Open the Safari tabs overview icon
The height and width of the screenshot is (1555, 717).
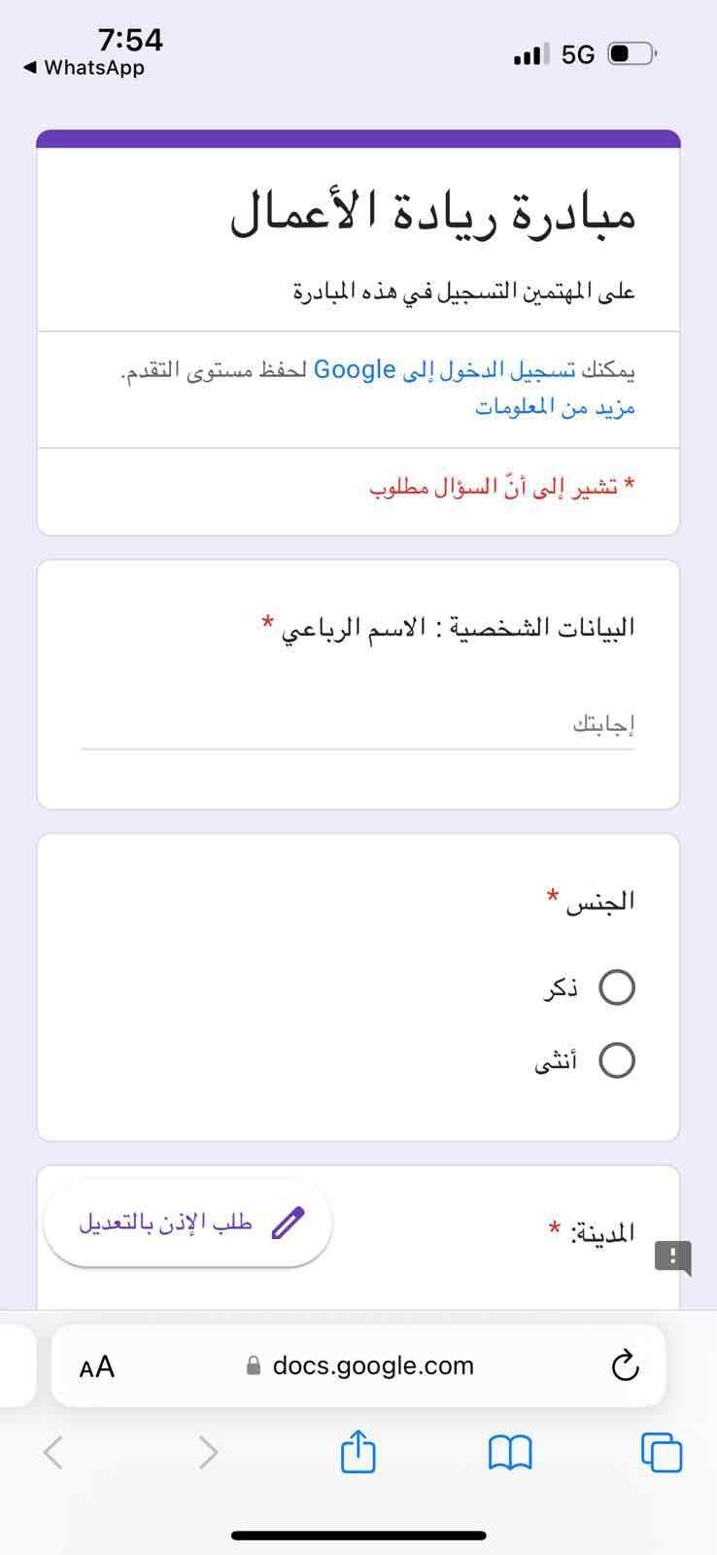[x=662, y=1453]
